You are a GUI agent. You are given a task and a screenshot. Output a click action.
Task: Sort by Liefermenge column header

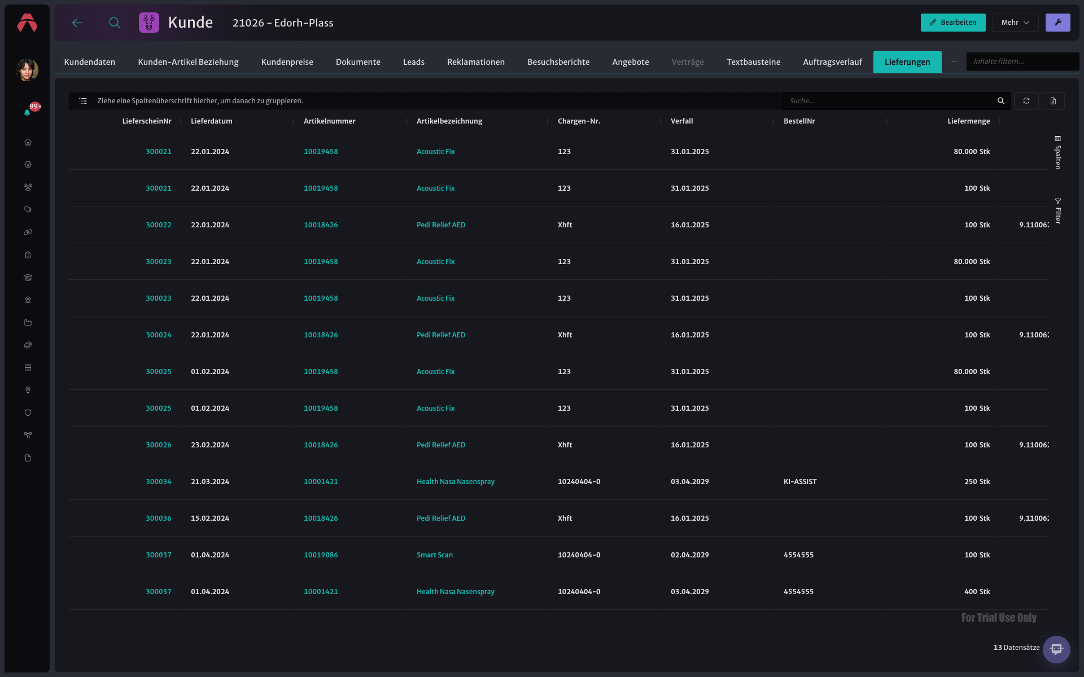pos(968,121)
